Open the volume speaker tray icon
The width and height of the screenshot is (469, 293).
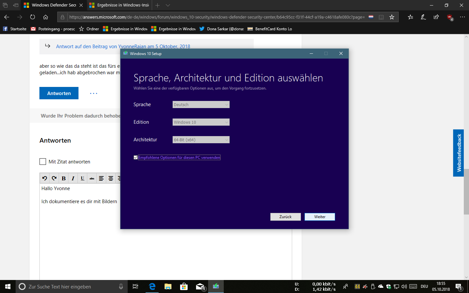click(404, 286)
